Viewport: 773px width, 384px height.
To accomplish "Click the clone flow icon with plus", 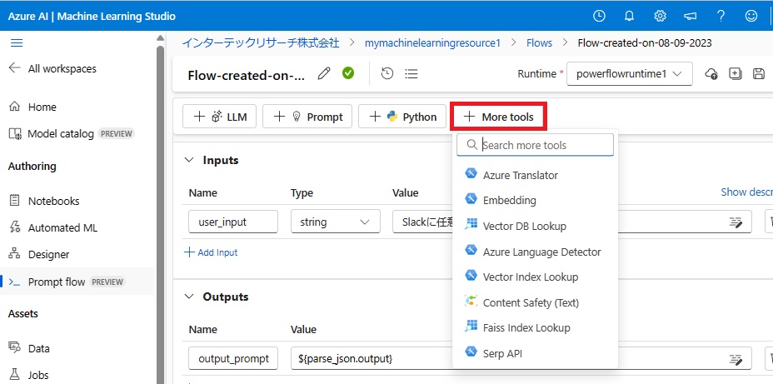I will point(735,74).
